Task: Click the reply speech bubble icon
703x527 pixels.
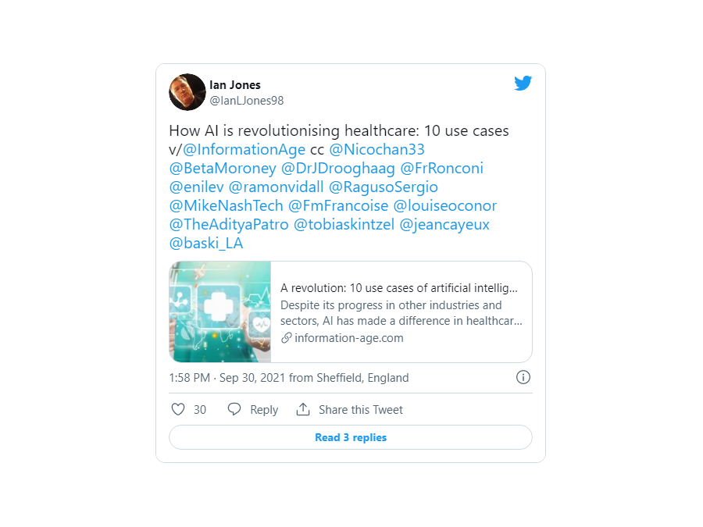Action: tap(234, 409)
